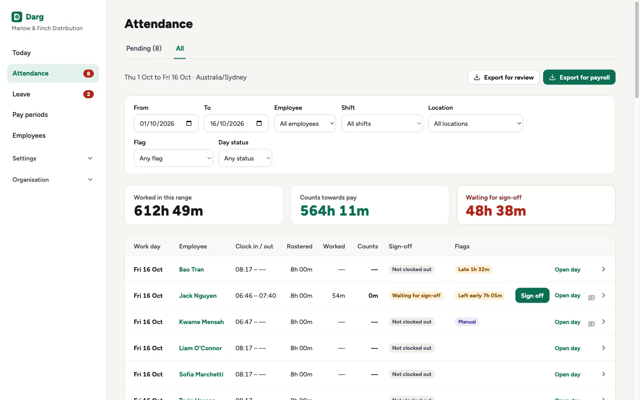
Task: Open the Location filter dropdown
Action: click(x=476, y=124)
